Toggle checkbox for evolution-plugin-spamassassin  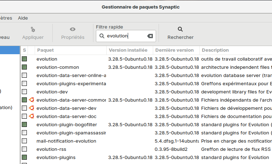tap(24, 133)
